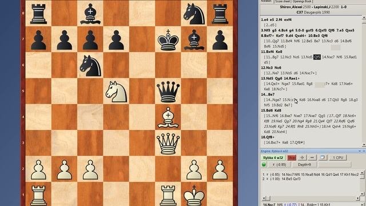
Task: Click game header Shirov,Alexei - Lapinski,J
Action: (313, 7)
